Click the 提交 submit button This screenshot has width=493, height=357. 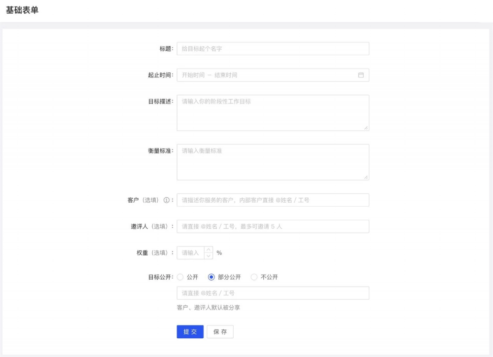pos(190,332)
